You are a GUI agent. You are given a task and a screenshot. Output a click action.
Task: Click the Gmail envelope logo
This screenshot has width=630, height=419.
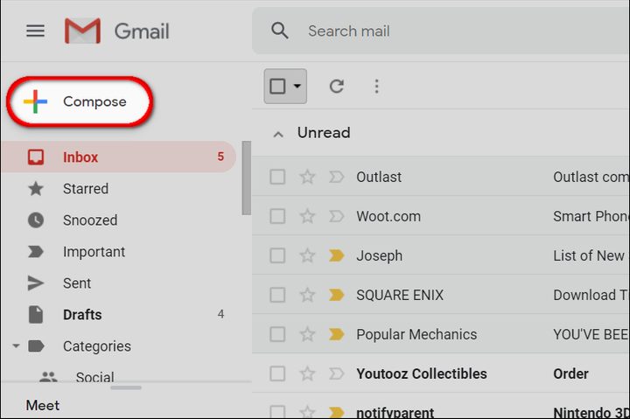coord(82,31)
